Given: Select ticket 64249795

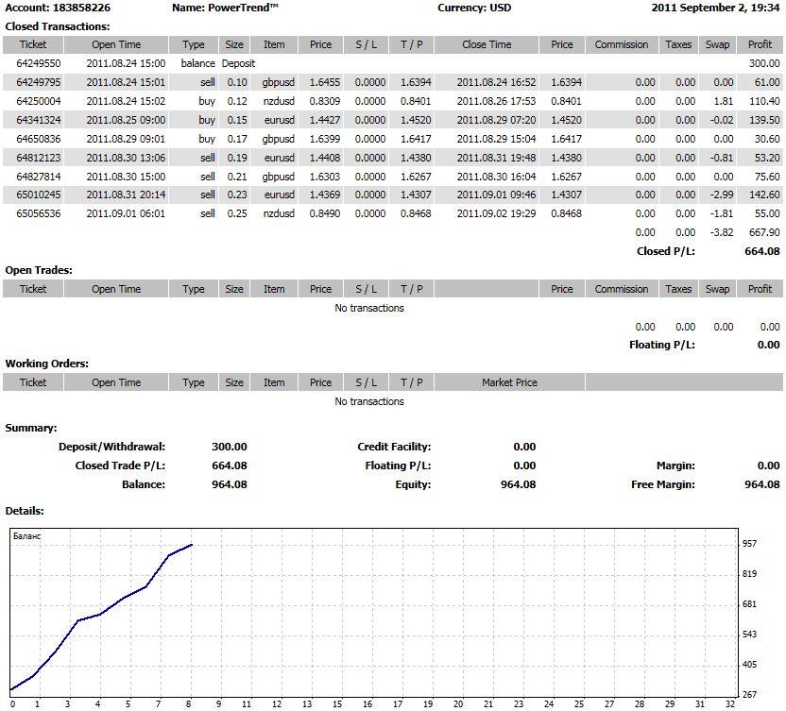Looking at the screenshot, I should [x=39, y=82].
